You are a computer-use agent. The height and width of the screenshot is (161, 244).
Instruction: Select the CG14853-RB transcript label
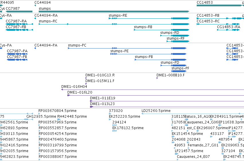208,15
